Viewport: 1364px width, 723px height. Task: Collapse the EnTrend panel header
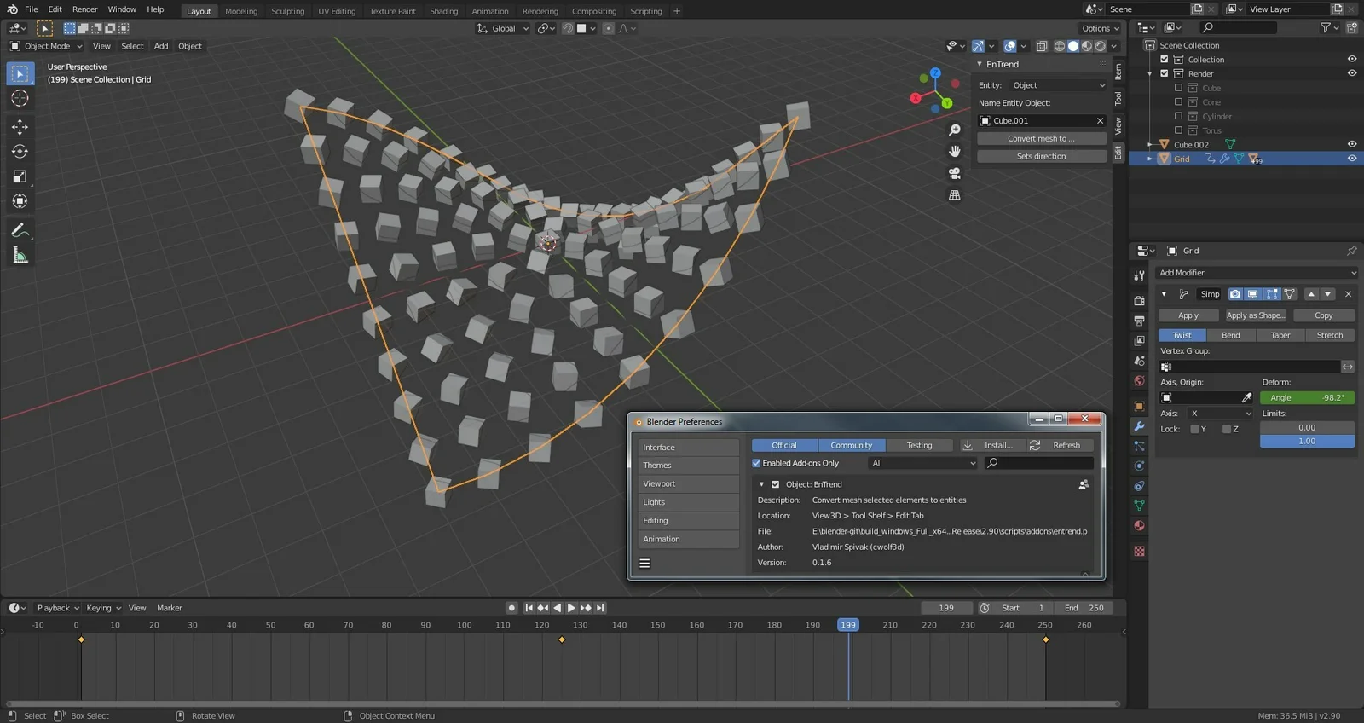point(980,64)
